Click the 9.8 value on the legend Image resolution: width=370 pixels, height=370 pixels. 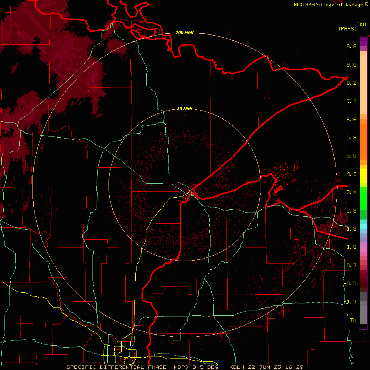pyautogui.click(x=351, y=46)
